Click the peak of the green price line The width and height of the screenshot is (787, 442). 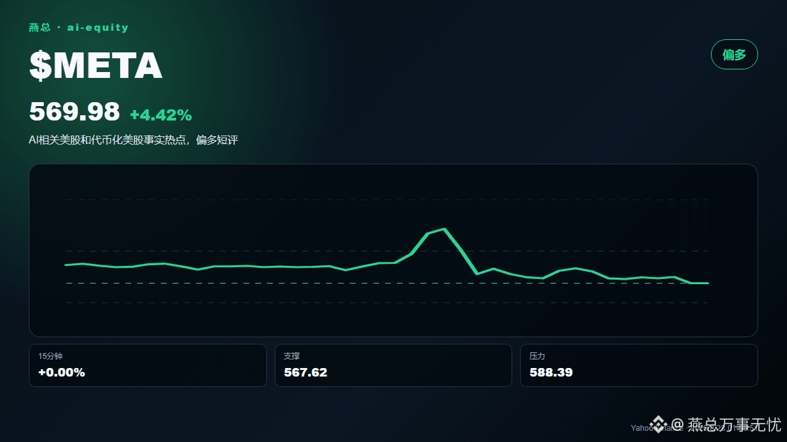pyautogui.click(x=445, y=229)
